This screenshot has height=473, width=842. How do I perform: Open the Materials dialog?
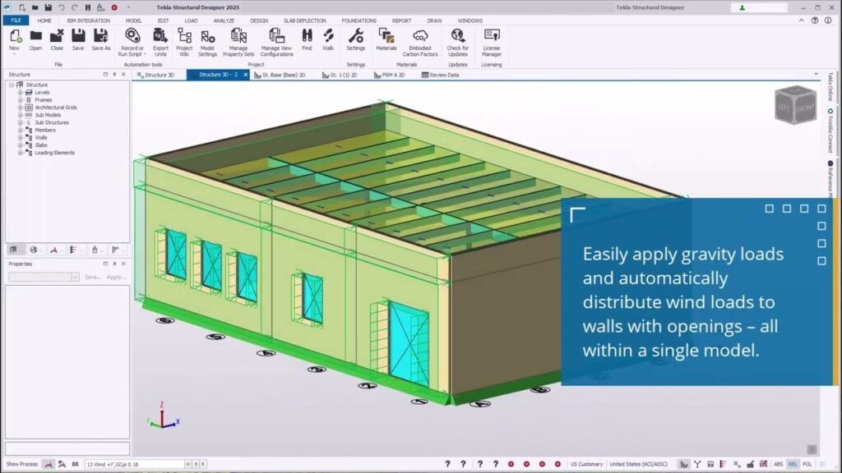386,40
